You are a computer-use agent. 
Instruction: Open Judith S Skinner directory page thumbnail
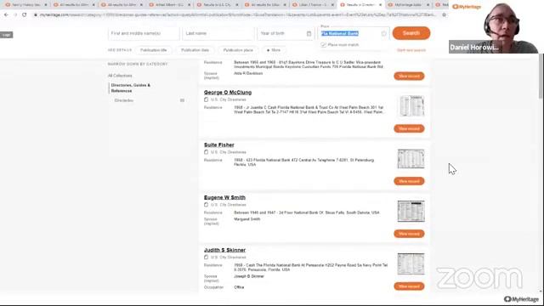pyautogui.click(x=411, y=264)
